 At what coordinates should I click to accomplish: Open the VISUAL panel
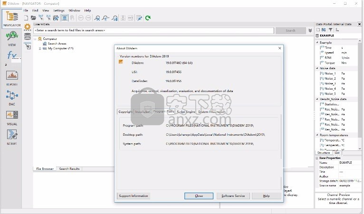pos(12,117)
